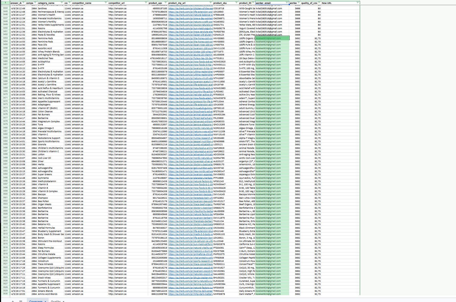Open filter on answer_date column header
The width and height of the screenshot is (456, 302).
pyautogui.click(x=23, y=3)
